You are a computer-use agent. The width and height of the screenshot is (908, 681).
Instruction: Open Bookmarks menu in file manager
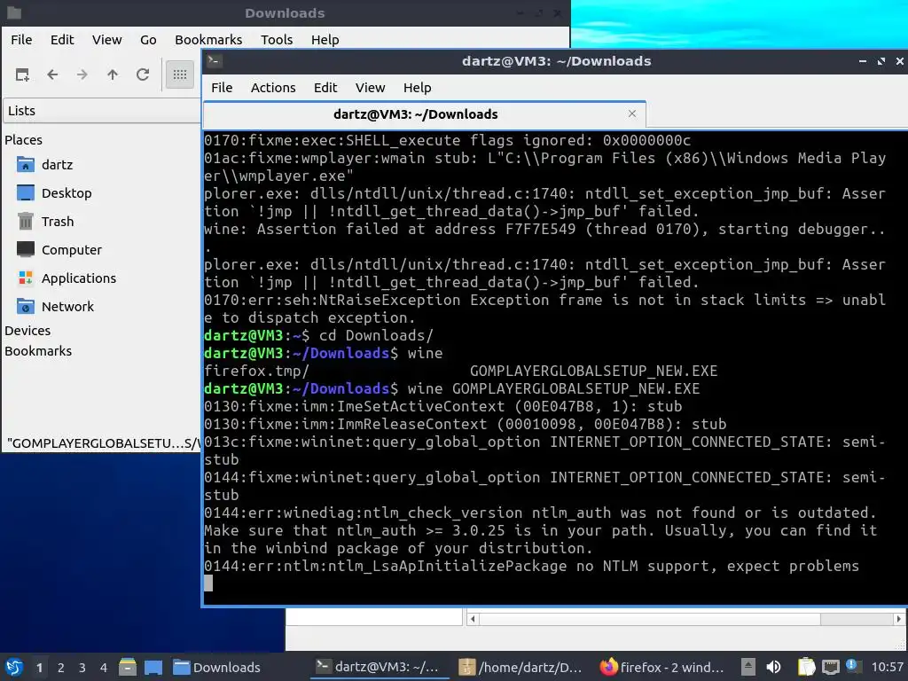click(x=208, y=39)
